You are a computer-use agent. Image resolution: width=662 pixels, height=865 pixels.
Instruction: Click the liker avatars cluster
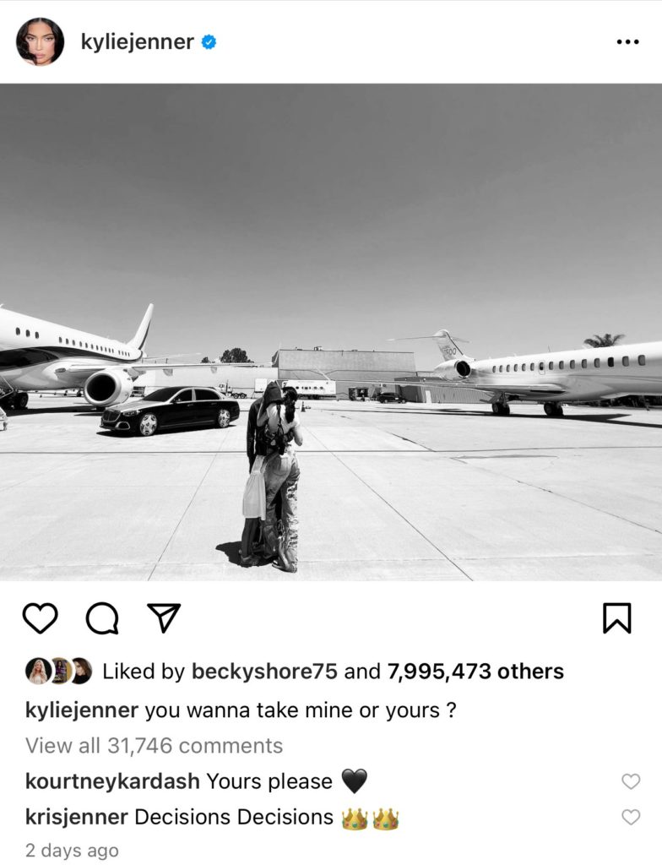pos(58,672)
